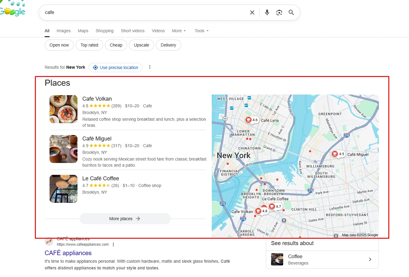Image resolution: width=409 pixels, height=277 pixels.
Task: Click the See results about heading
Action: tap(292, 243)
